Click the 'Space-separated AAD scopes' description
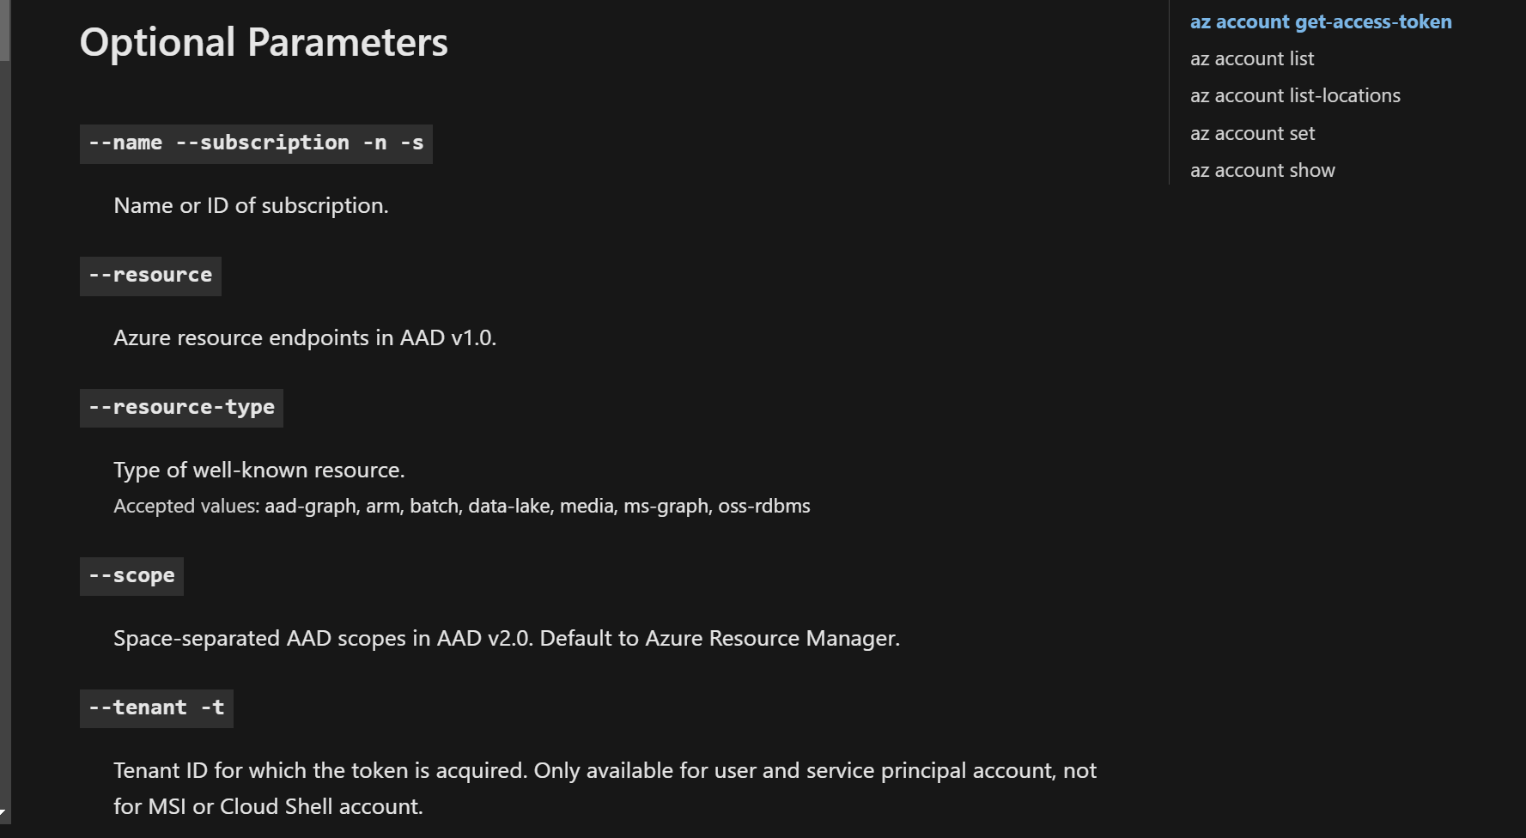Screen dimensions: 1526x838 (506, 639)
